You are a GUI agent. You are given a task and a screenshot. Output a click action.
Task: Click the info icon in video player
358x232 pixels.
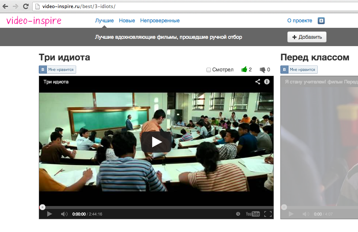[267, 82]
